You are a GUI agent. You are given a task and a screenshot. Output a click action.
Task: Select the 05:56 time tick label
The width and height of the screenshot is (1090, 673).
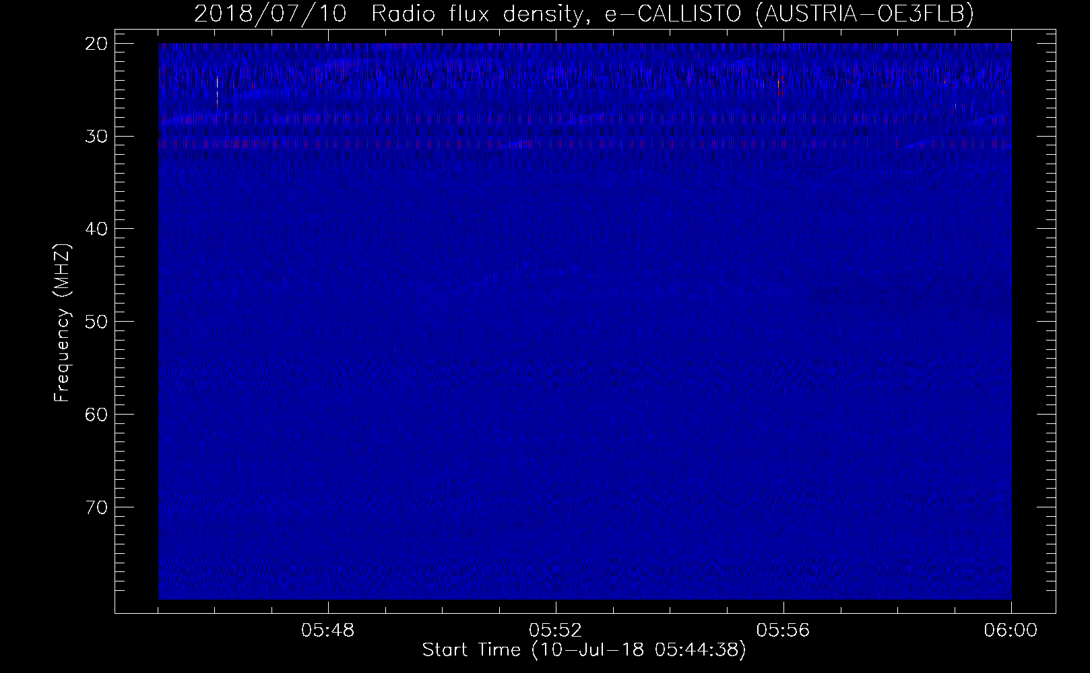click(x=783, y=631)
